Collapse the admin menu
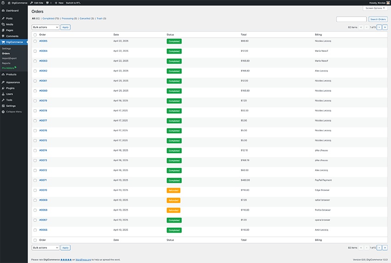Viewport: 391px width, 263px height. coord(11,112)
